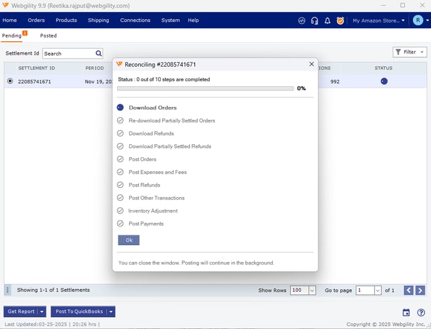This screenshot has height=329, width=431.
Task: Close the Reconciling dialog
Action: (x=311, y=64)
